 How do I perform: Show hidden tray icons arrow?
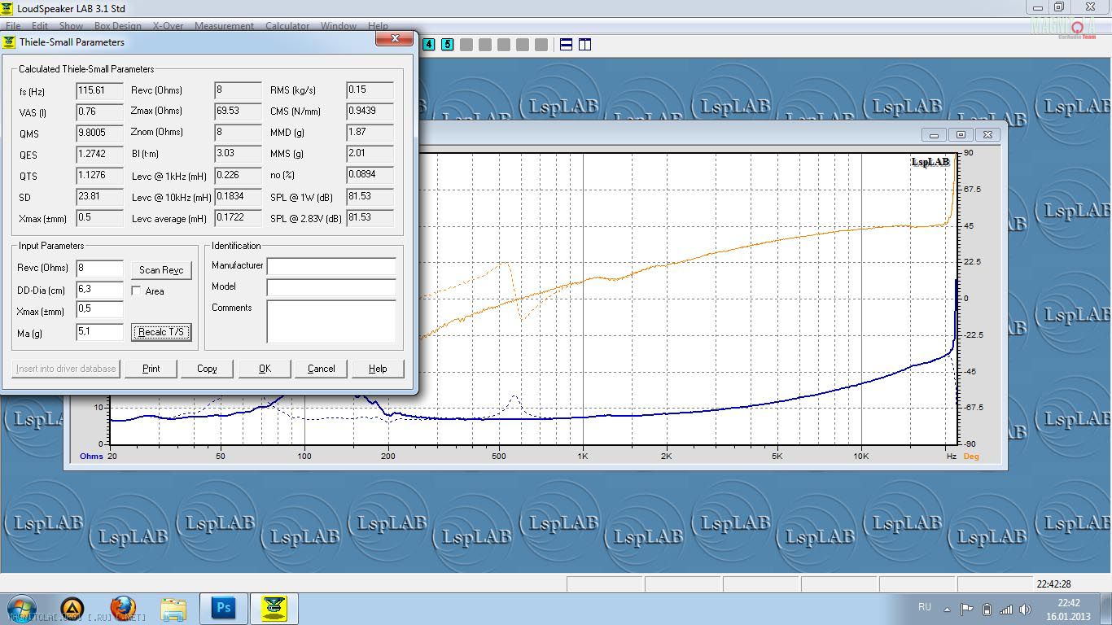point(947,609)
